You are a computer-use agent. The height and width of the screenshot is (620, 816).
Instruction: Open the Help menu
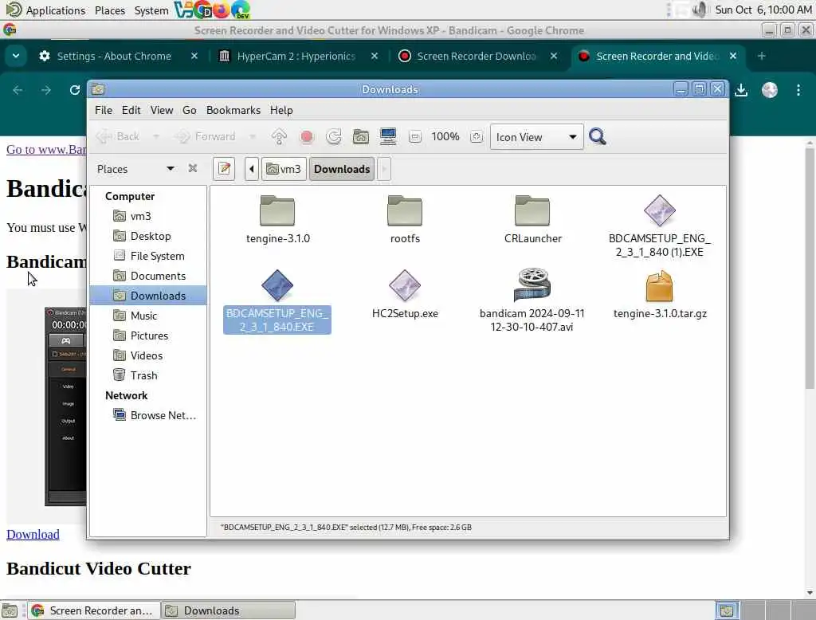coord(281,110)
